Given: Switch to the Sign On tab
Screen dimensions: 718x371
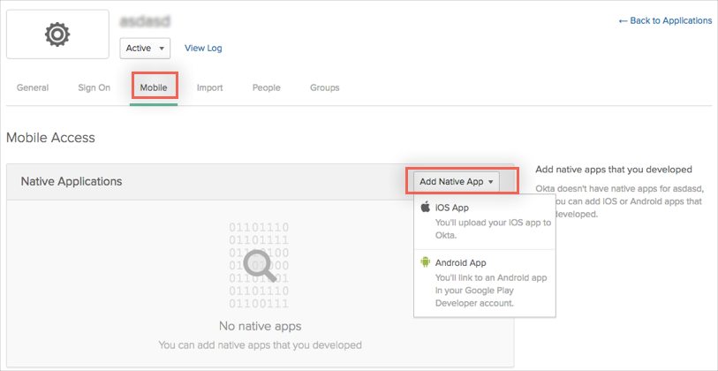Looking at the screenshot, I should click(94, 87).
